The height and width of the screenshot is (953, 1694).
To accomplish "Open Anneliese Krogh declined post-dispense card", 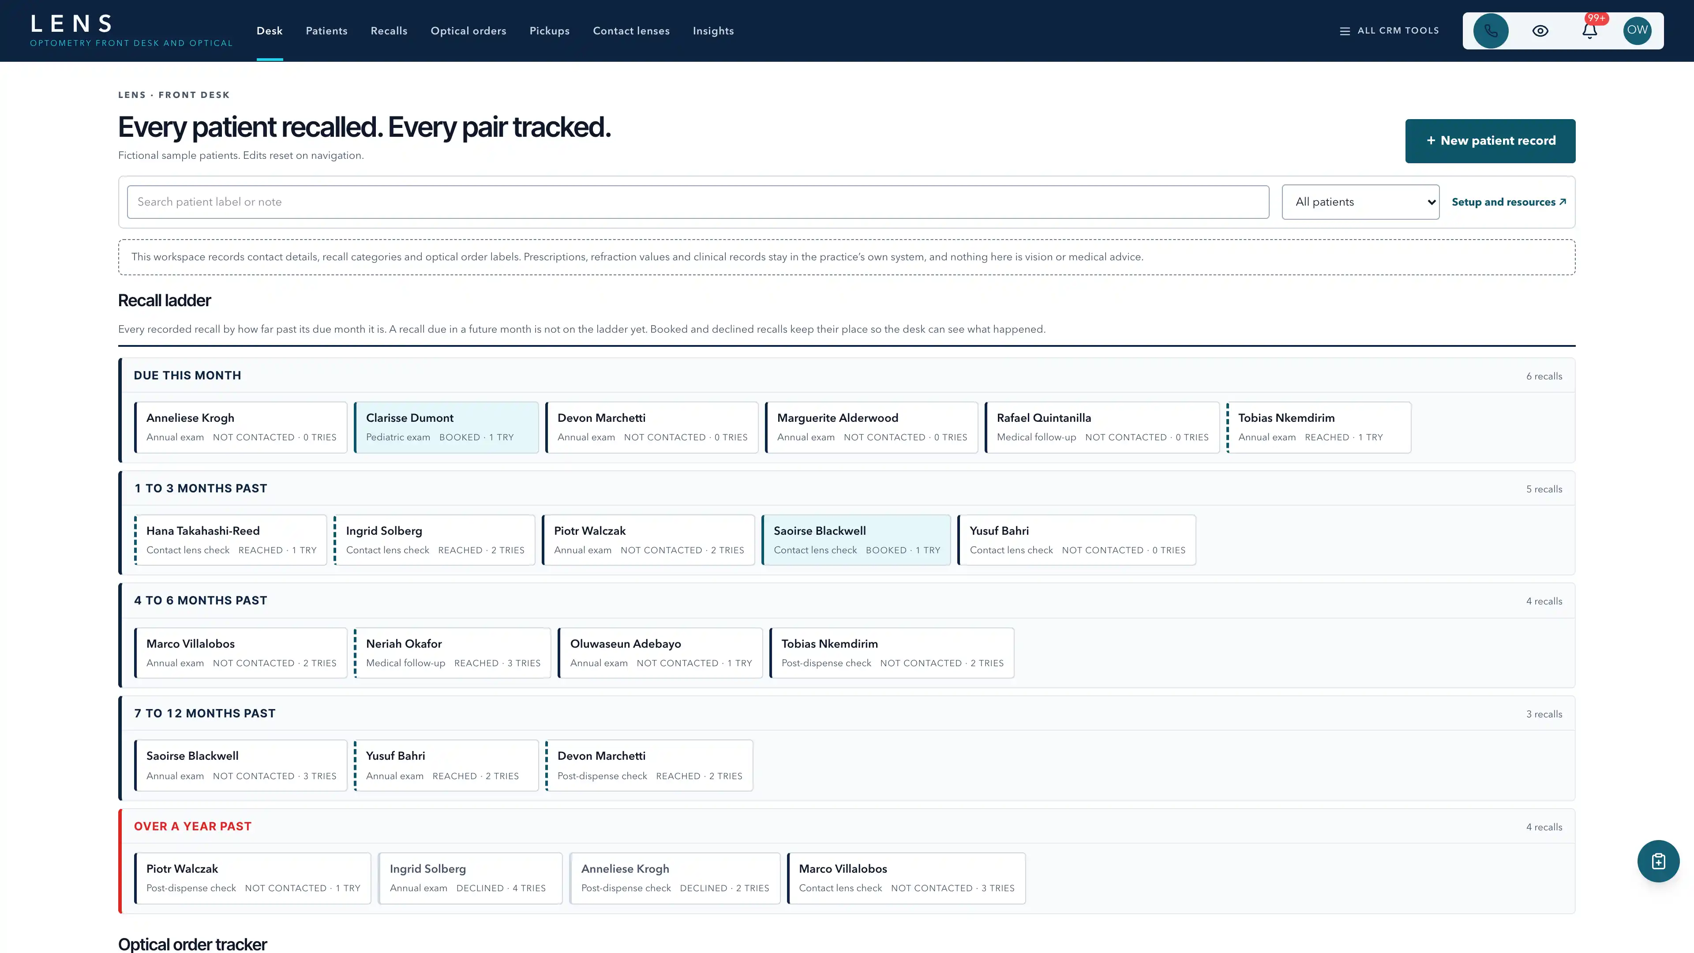I will tap(675, 878).
